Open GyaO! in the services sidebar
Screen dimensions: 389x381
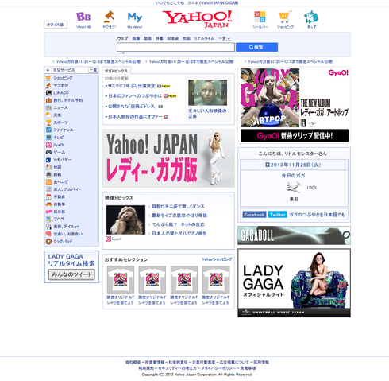pos(59,145)
